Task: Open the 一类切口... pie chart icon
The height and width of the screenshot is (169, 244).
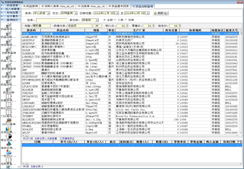Action: click(9, 152)
